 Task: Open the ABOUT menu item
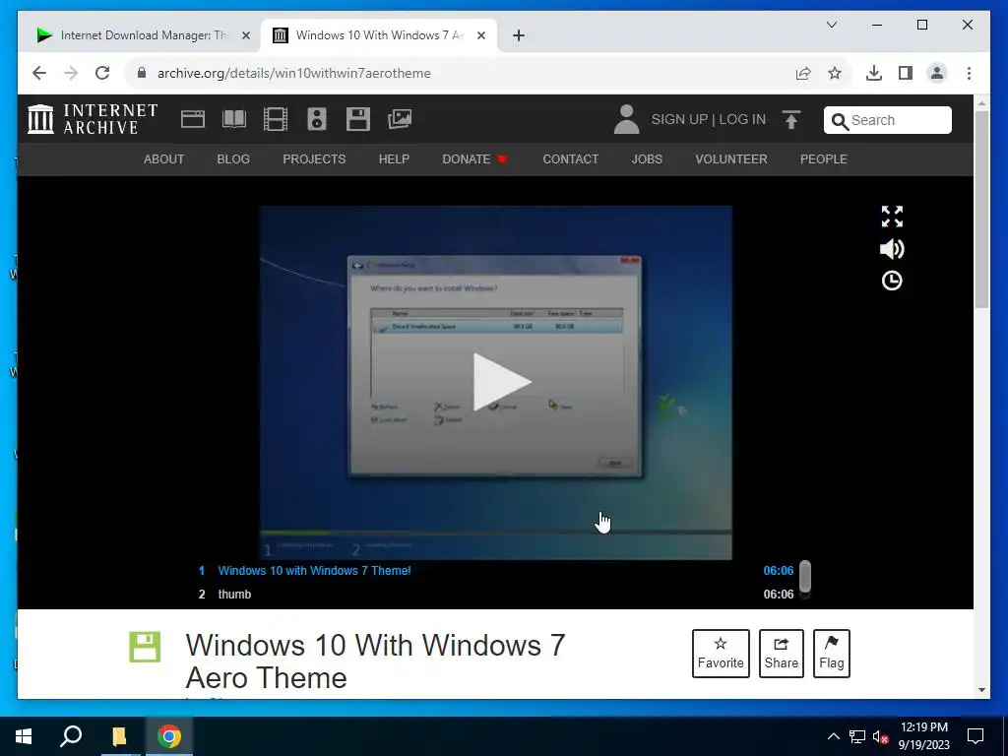164,158
